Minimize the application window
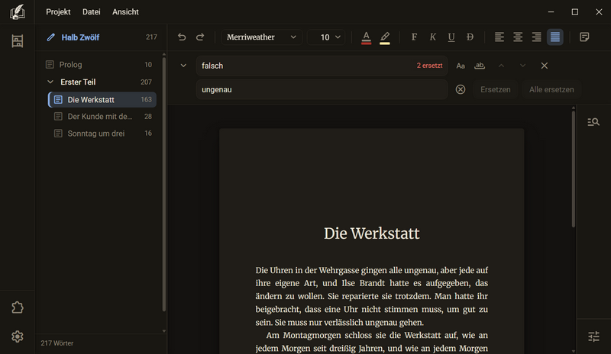611x354 pixels. point(551,12)
